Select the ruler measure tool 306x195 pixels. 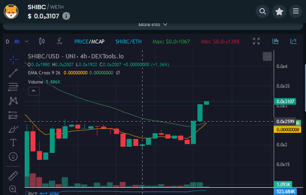pos(13,176)
